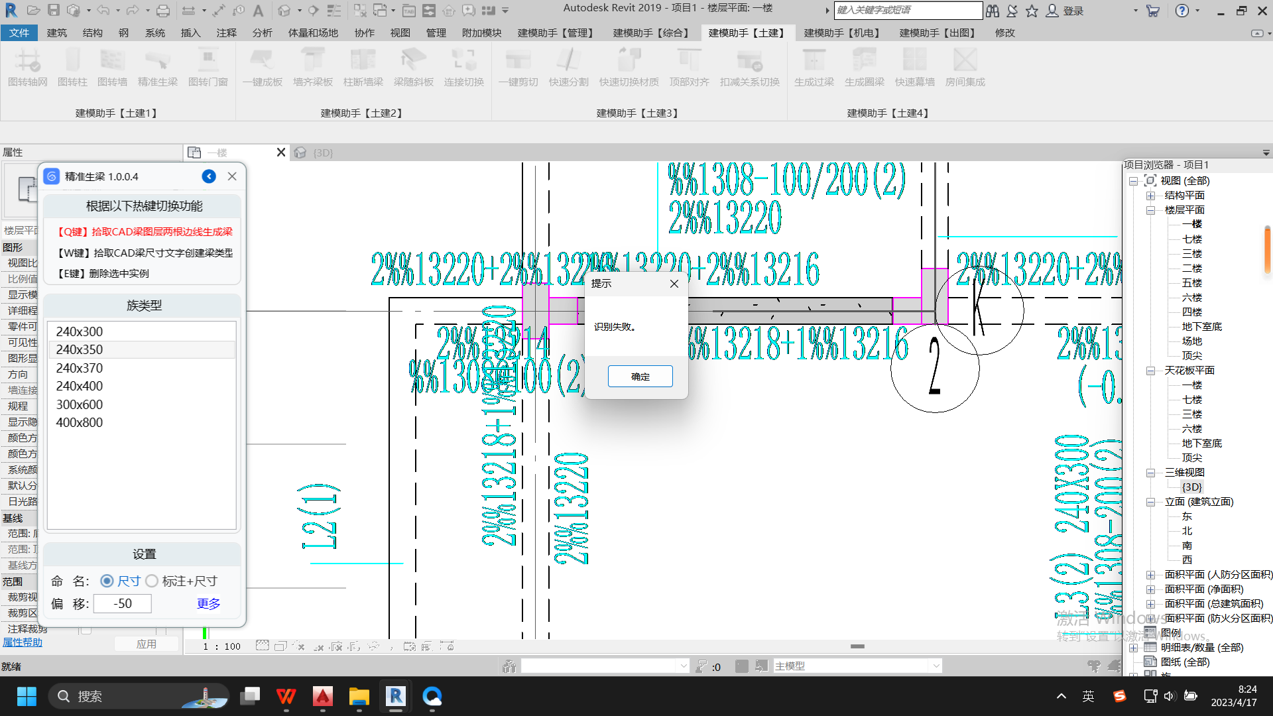Expand the 结构平面 tree node
This screenshot has width=1273, height=716.
click(x=1151, y=196)
